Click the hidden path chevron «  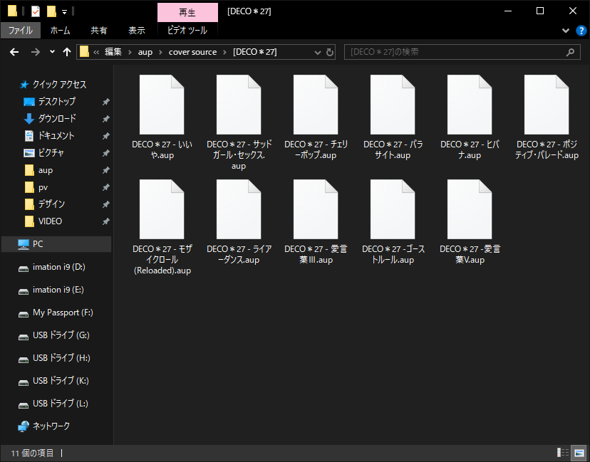tap(96, 52)
